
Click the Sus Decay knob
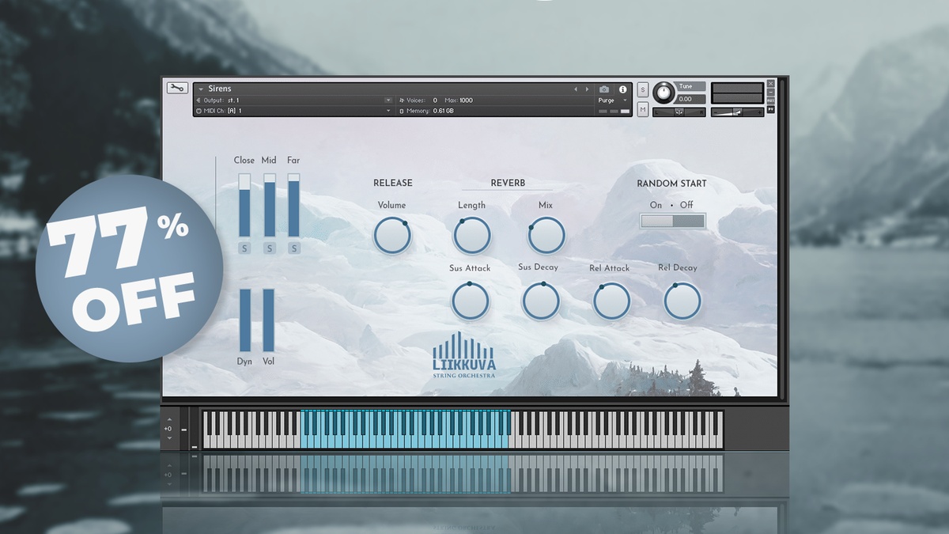541,301
